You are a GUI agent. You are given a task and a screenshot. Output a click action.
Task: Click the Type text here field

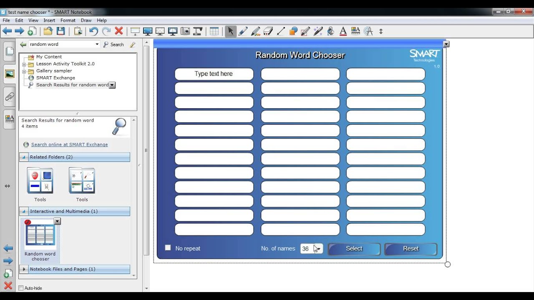point(214,74)
